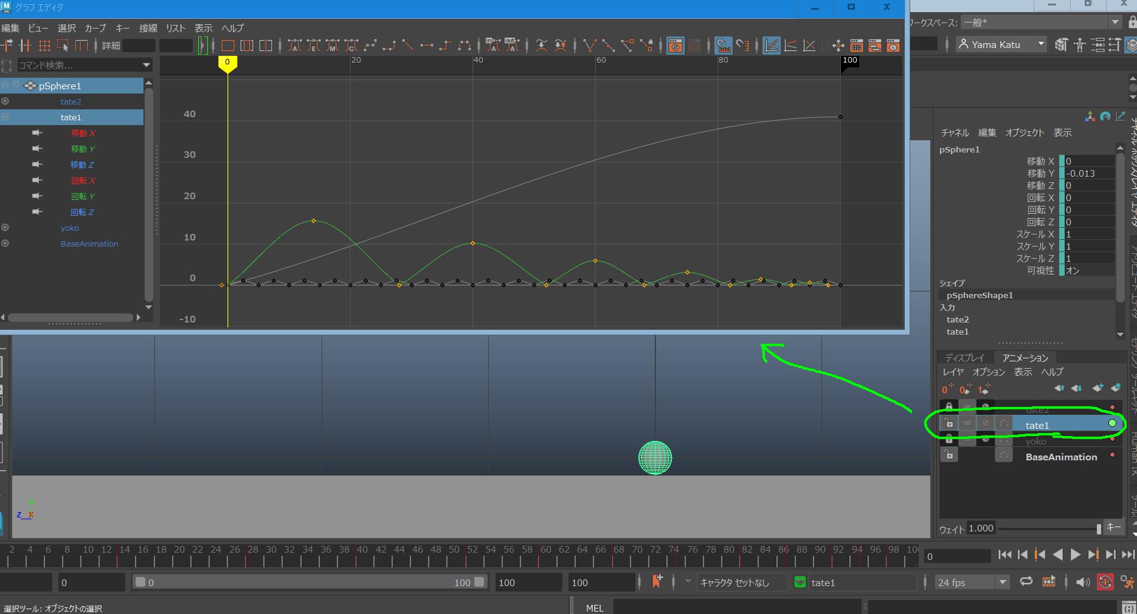Select the Region Keys tool icon

point(63,46)
